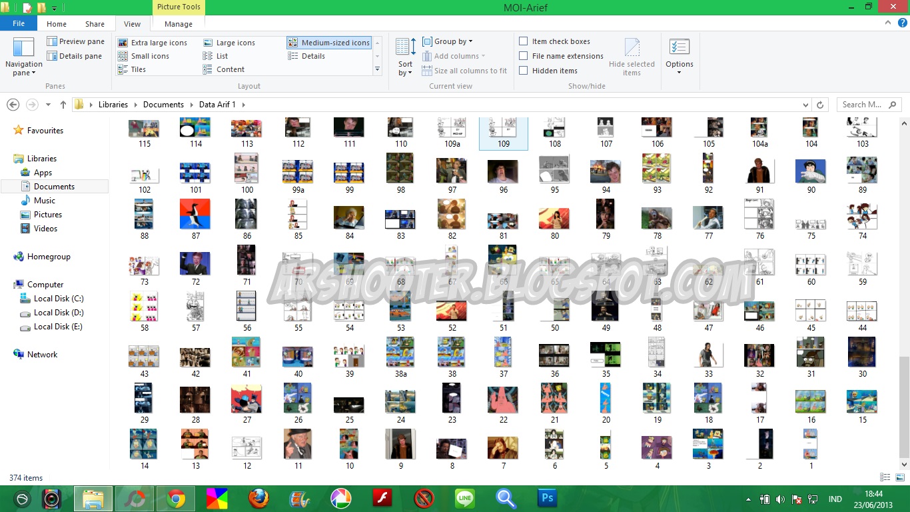Select Tiles layout

click(x=132, y=69)
